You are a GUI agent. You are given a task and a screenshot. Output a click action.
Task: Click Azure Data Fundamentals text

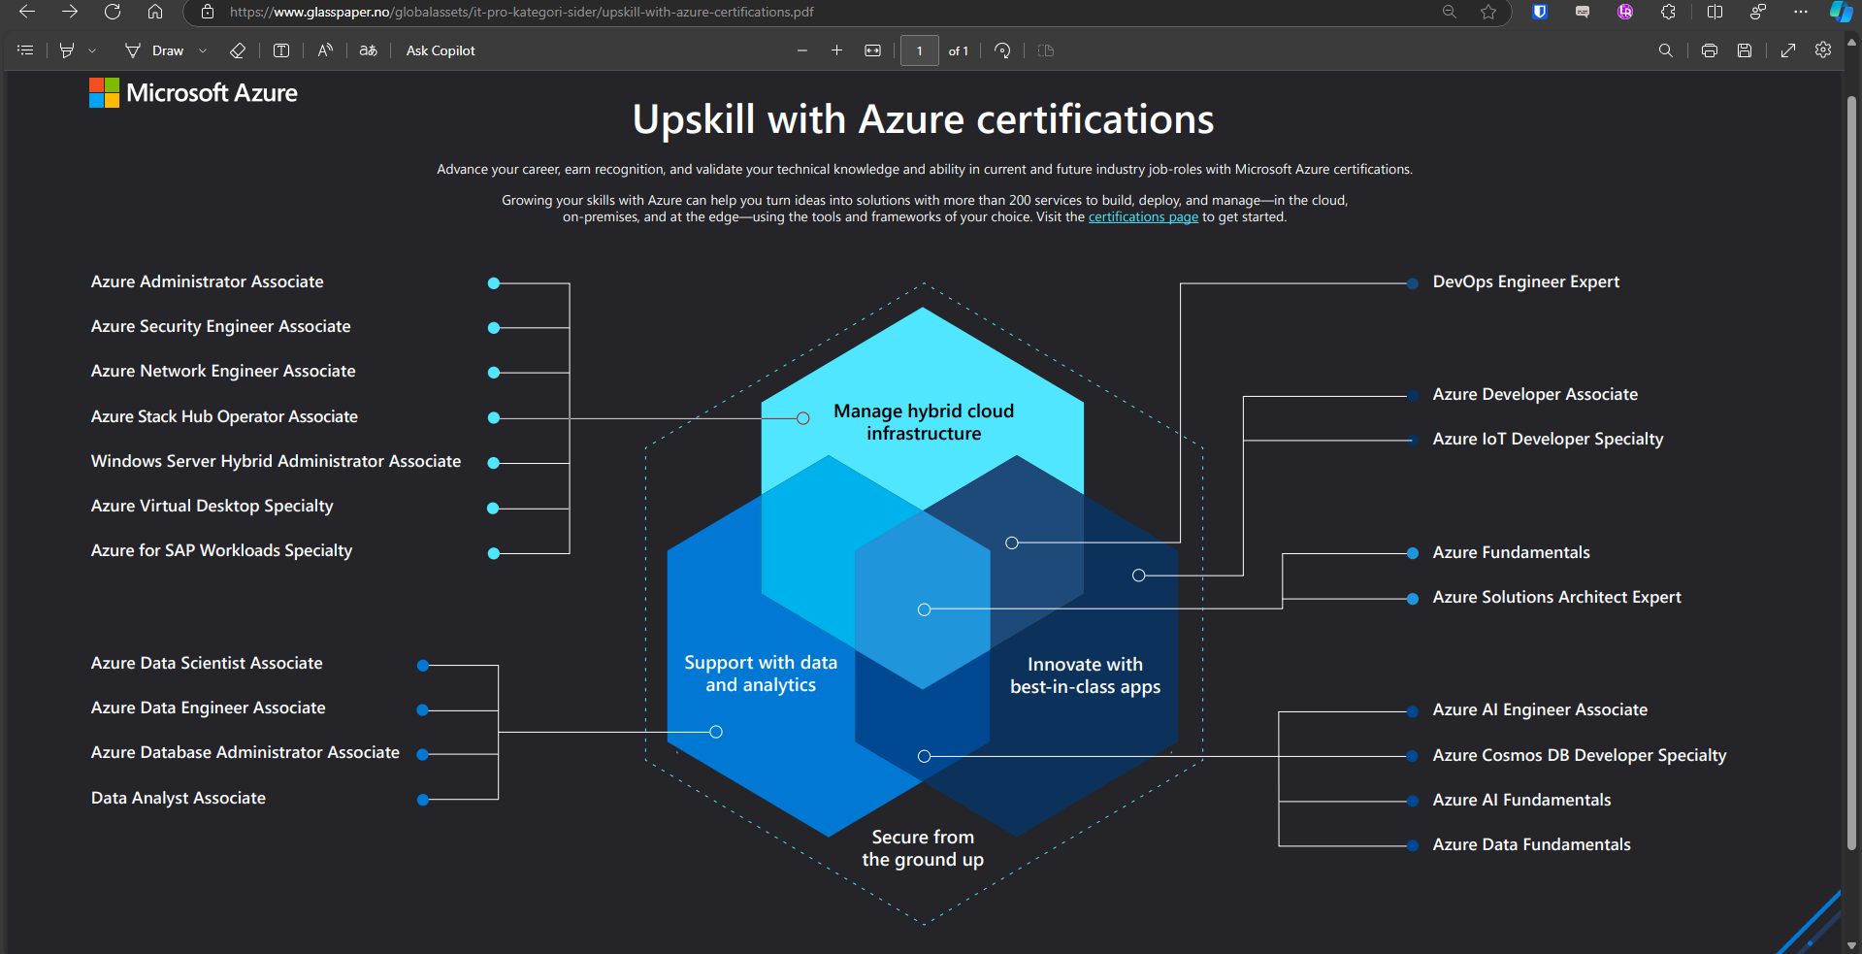click(1532, 844)
